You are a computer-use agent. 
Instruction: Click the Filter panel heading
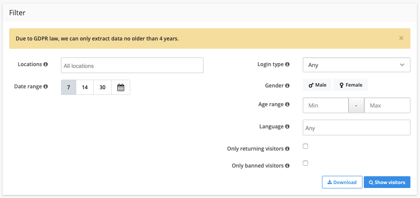(x=17, y=13)
